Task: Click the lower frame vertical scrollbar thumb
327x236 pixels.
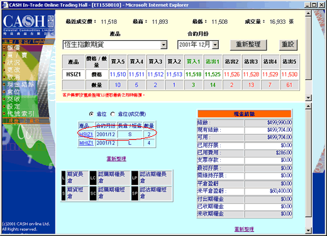Action: click(308, 163)
